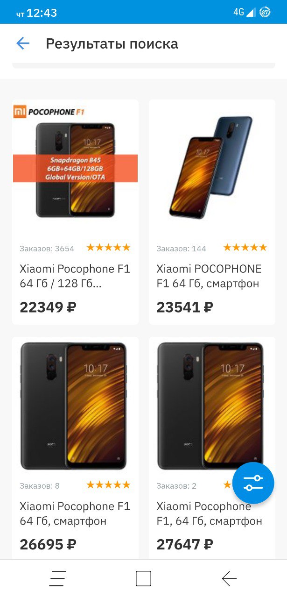287x598 pixels.
Task: Open title 'Xiaomi POCOPHONE F1 64 Гб, смартфон'
Action: tap(209, 276)
